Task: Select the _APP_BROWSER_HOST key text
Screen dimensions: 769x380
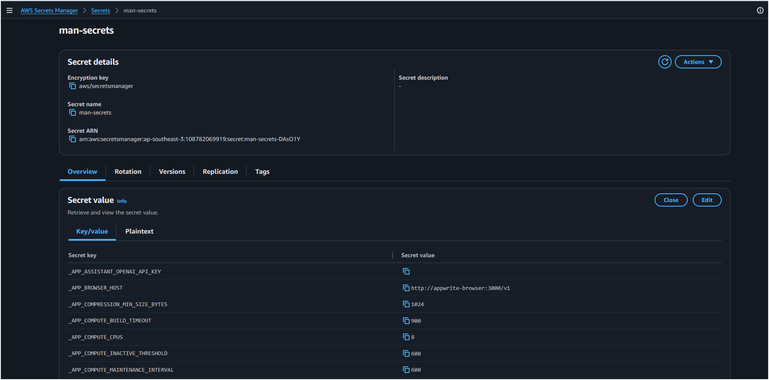Action: [96, 288]
